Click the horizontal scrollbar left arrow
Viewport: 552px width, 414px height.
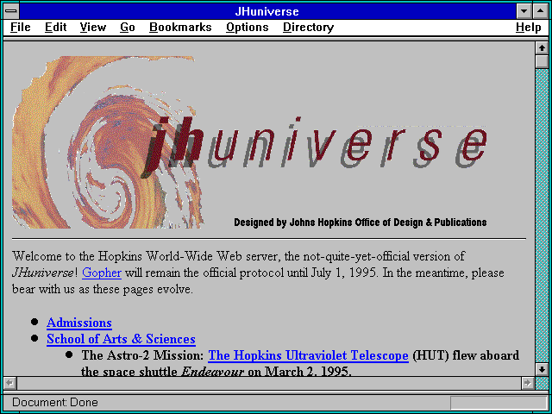[9, 383]
